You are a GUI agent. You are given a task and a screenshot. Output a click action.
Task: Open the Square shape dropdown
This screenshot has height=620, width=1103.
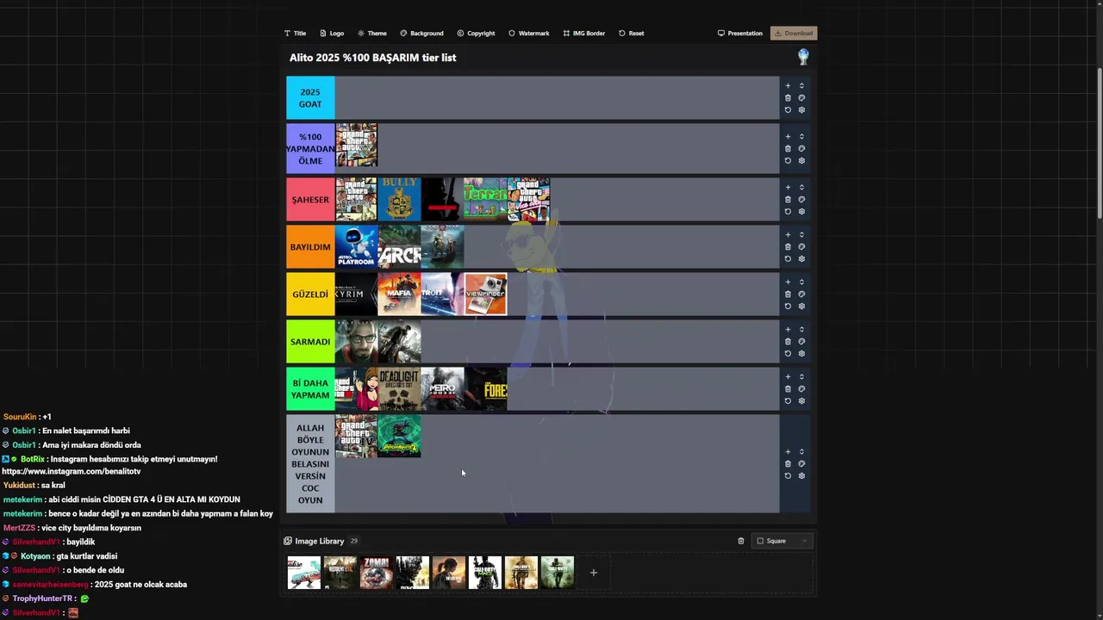click(x=782, y=541)
